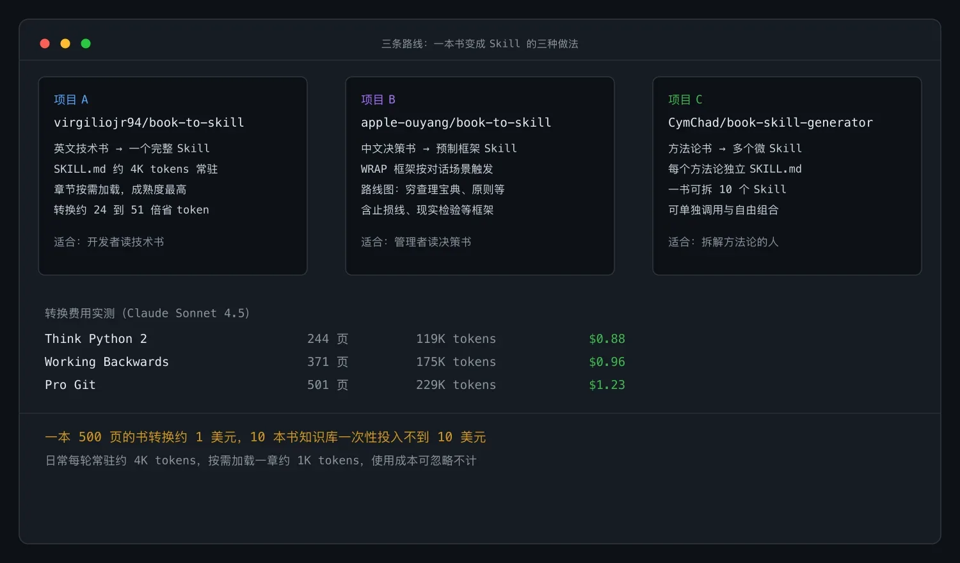Select the 项目 A label
Screen dimensions: 960x563
click(71, 99)
